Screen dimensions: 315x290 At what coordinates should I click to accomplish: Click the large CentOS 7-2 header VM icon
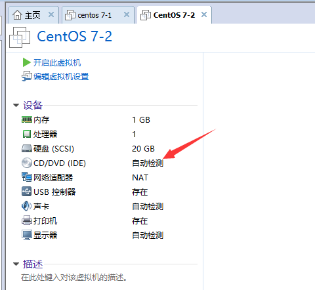click(x=20, y=37)
